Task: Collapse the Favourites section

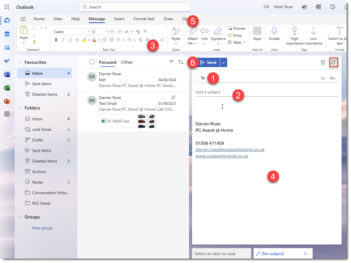Action: point(20,62)
